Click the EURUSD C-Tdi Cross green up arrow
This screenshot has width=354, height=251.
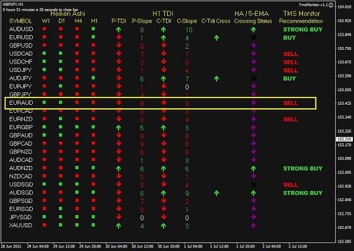216,38
